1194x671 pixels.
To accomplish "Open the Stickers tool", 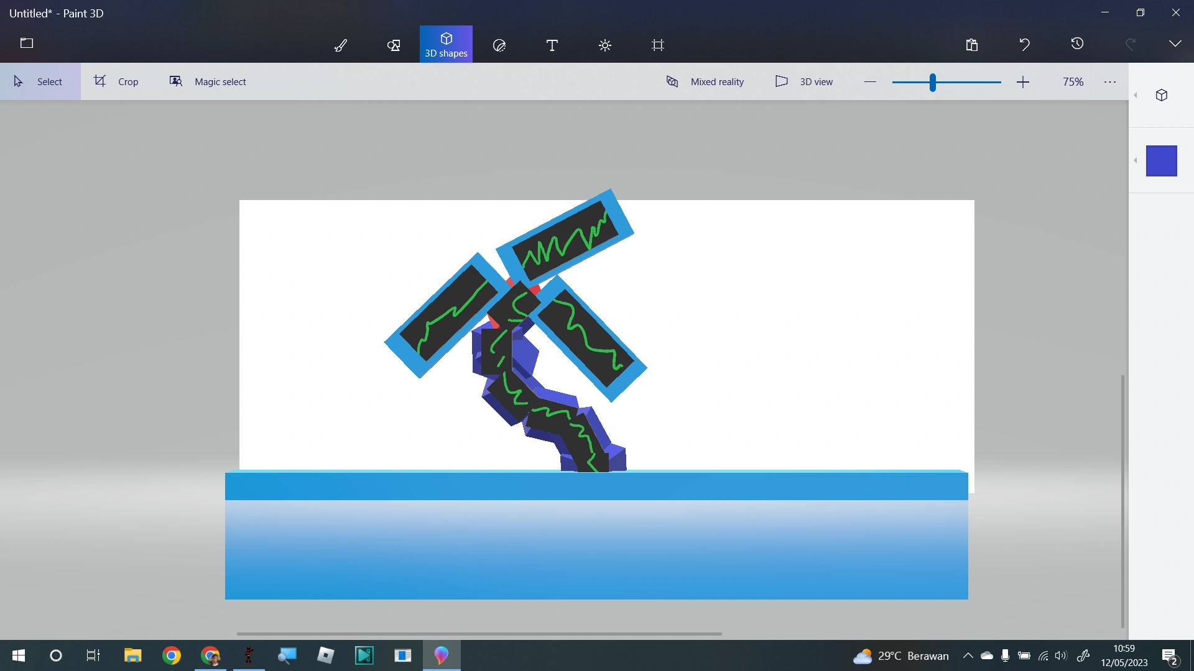I will point(499,45).
